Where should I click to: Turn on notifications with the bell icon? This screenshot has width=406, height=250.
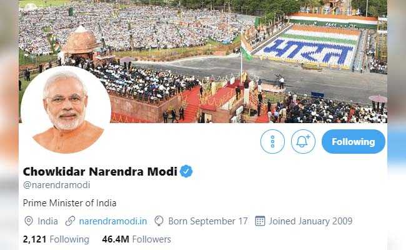303,141
